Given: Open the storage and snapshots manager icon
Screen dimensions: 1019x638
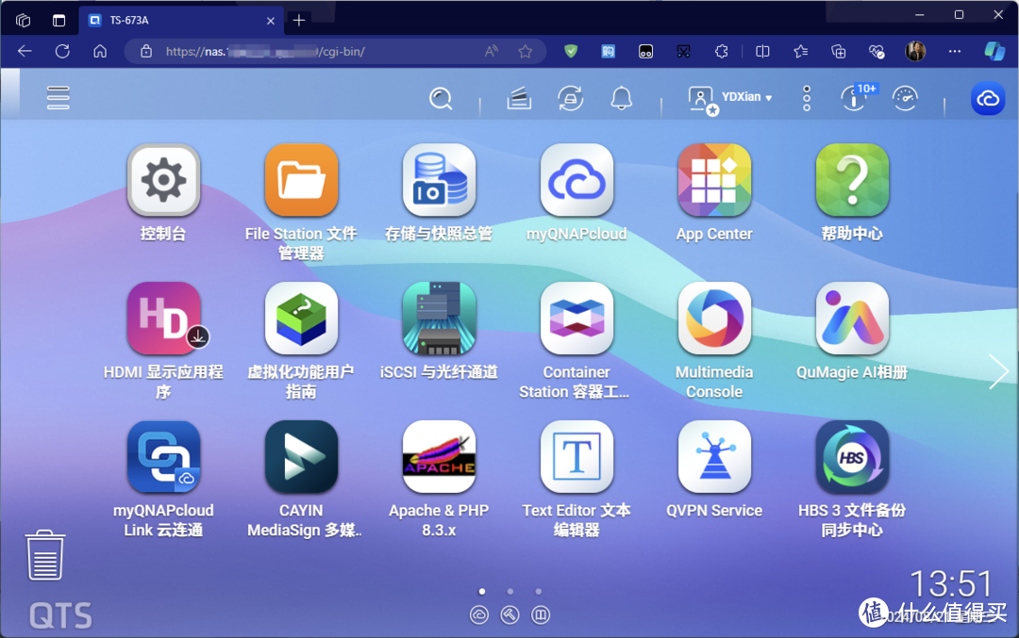Looking at the screenshot, I should 439,180.
